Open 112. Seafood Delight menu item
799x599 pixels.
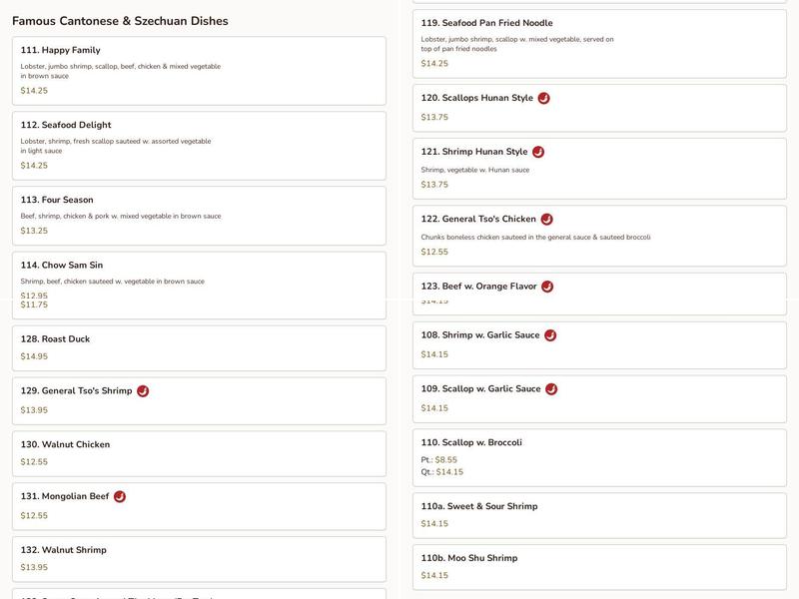click(199, 145)
